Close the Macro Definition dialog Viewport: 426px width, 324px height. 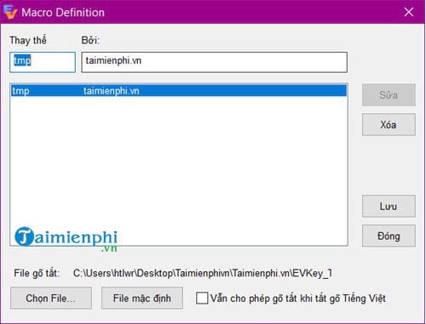pos(409,12)
